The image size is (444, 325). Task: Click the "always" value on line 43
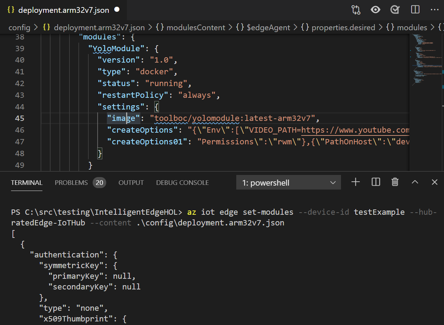coord(197,95)
